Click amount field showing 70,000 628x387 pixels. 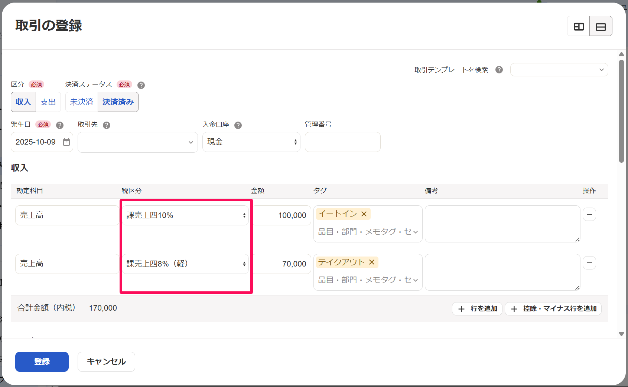tap(282, 264)
